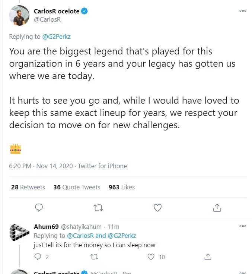View the 36 Quote Tweets
252x274 pixels.
(x=77, y=187)
